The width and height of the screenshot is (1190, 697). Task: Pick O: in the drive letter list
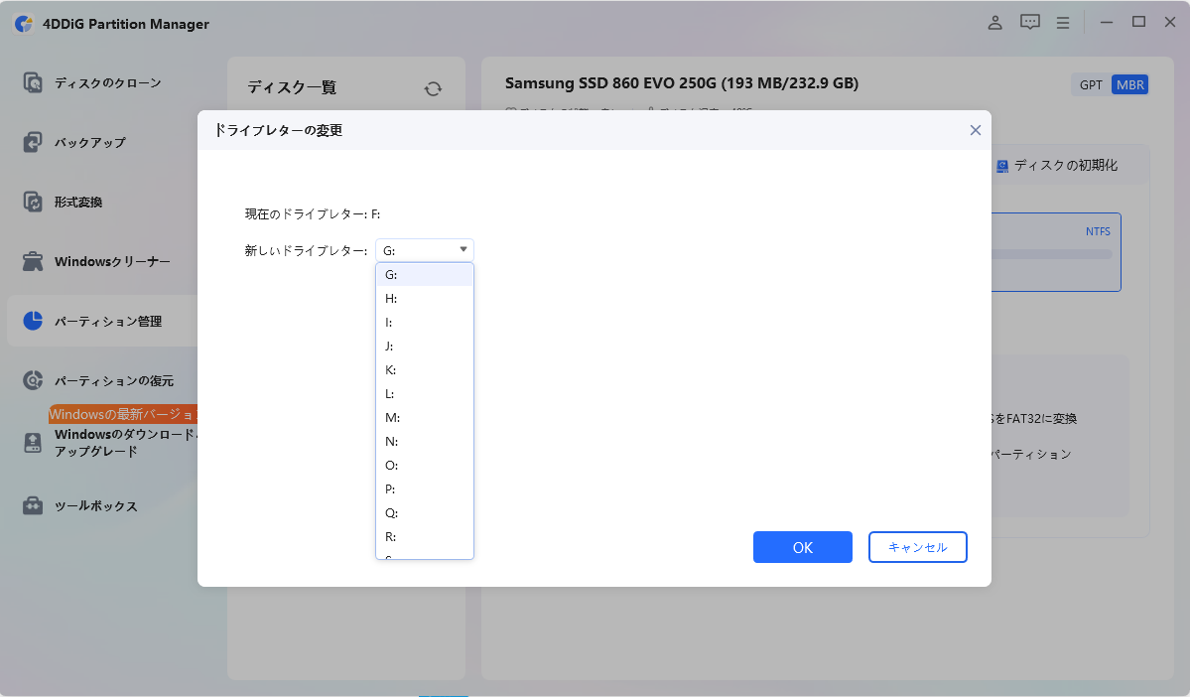coord(424,465)
